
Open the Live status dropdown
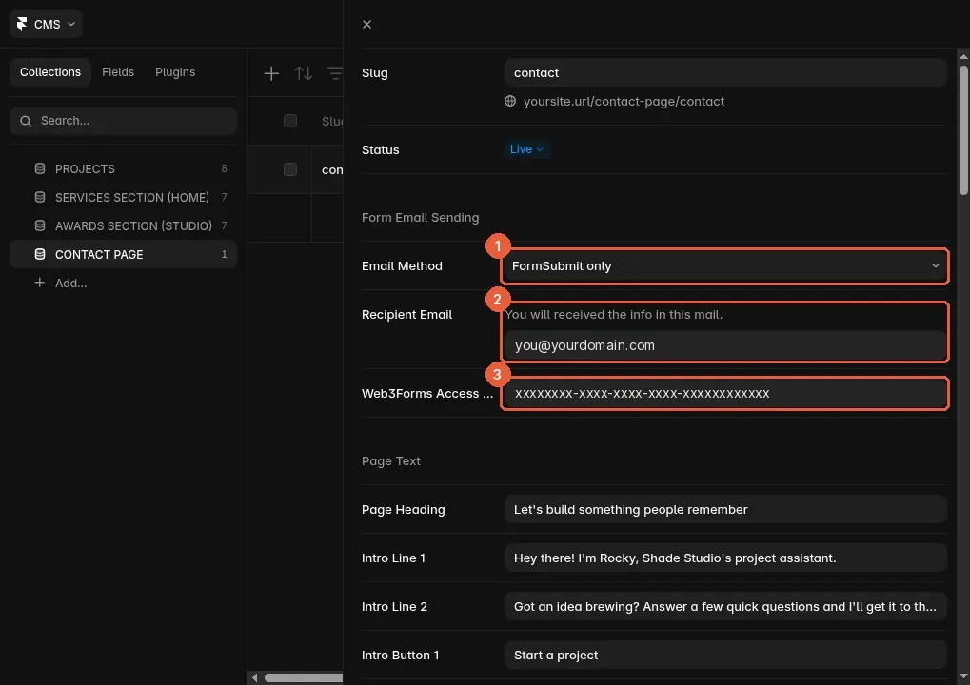pos(526,149)
